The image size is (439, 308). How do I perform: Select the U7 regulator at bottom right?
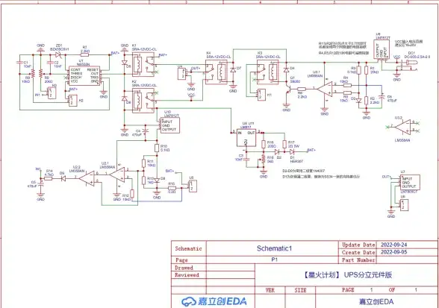(x=410, y=183)
